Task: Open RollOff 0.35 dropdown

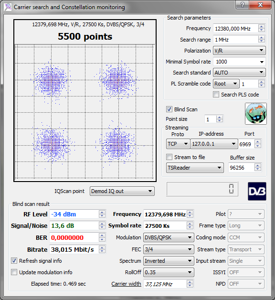Action: (x=169, y=272)
